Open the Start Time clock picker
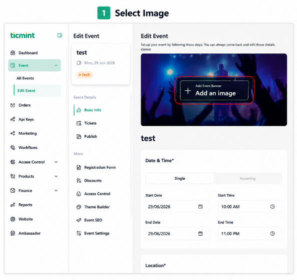 pyautogui.click(x=272, y=207)
